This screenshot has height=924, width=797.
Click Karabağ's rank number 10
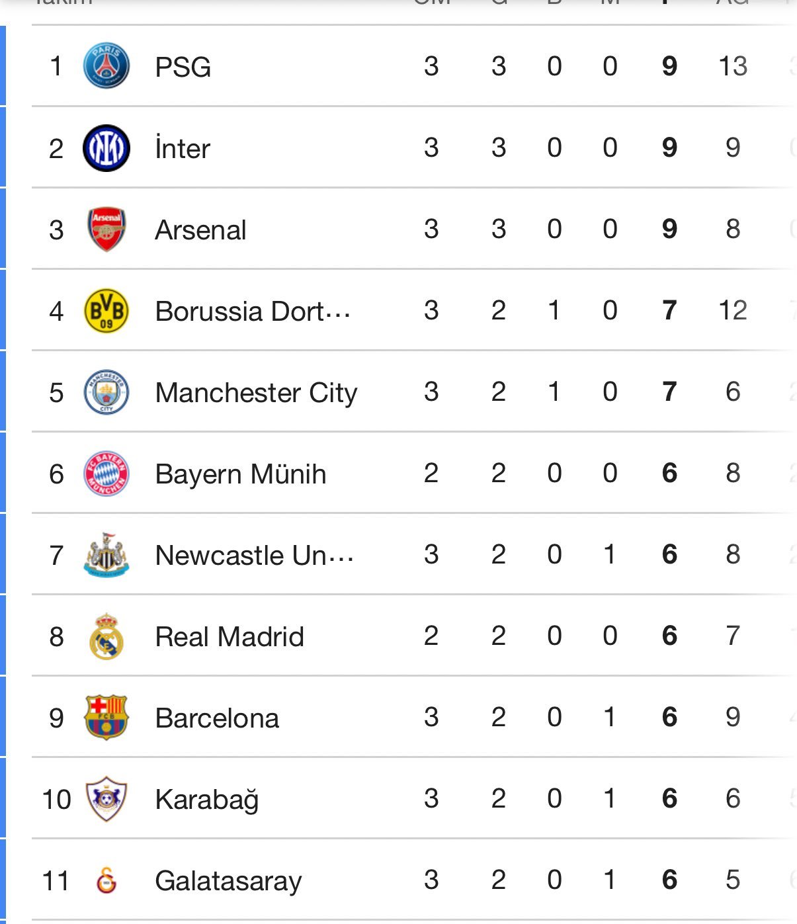[56, 800]
